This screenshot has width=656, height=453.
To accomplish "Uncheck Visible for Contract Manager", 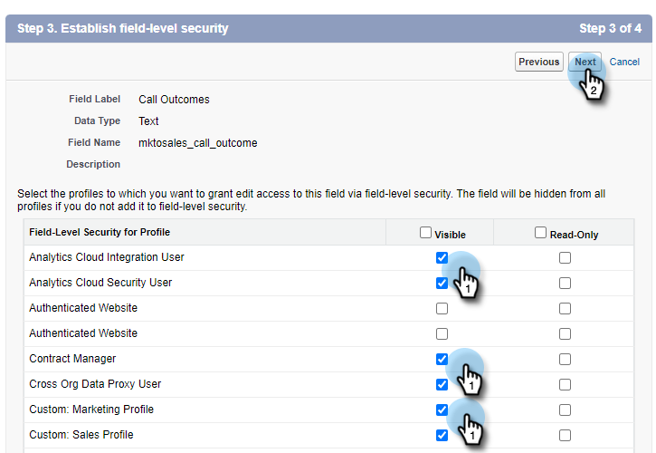I will pyautogui.click(x=442, y=359).
